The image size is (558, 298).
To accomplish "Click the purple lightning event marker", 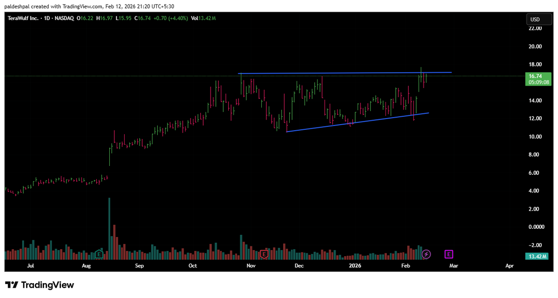I will (426, 254).
